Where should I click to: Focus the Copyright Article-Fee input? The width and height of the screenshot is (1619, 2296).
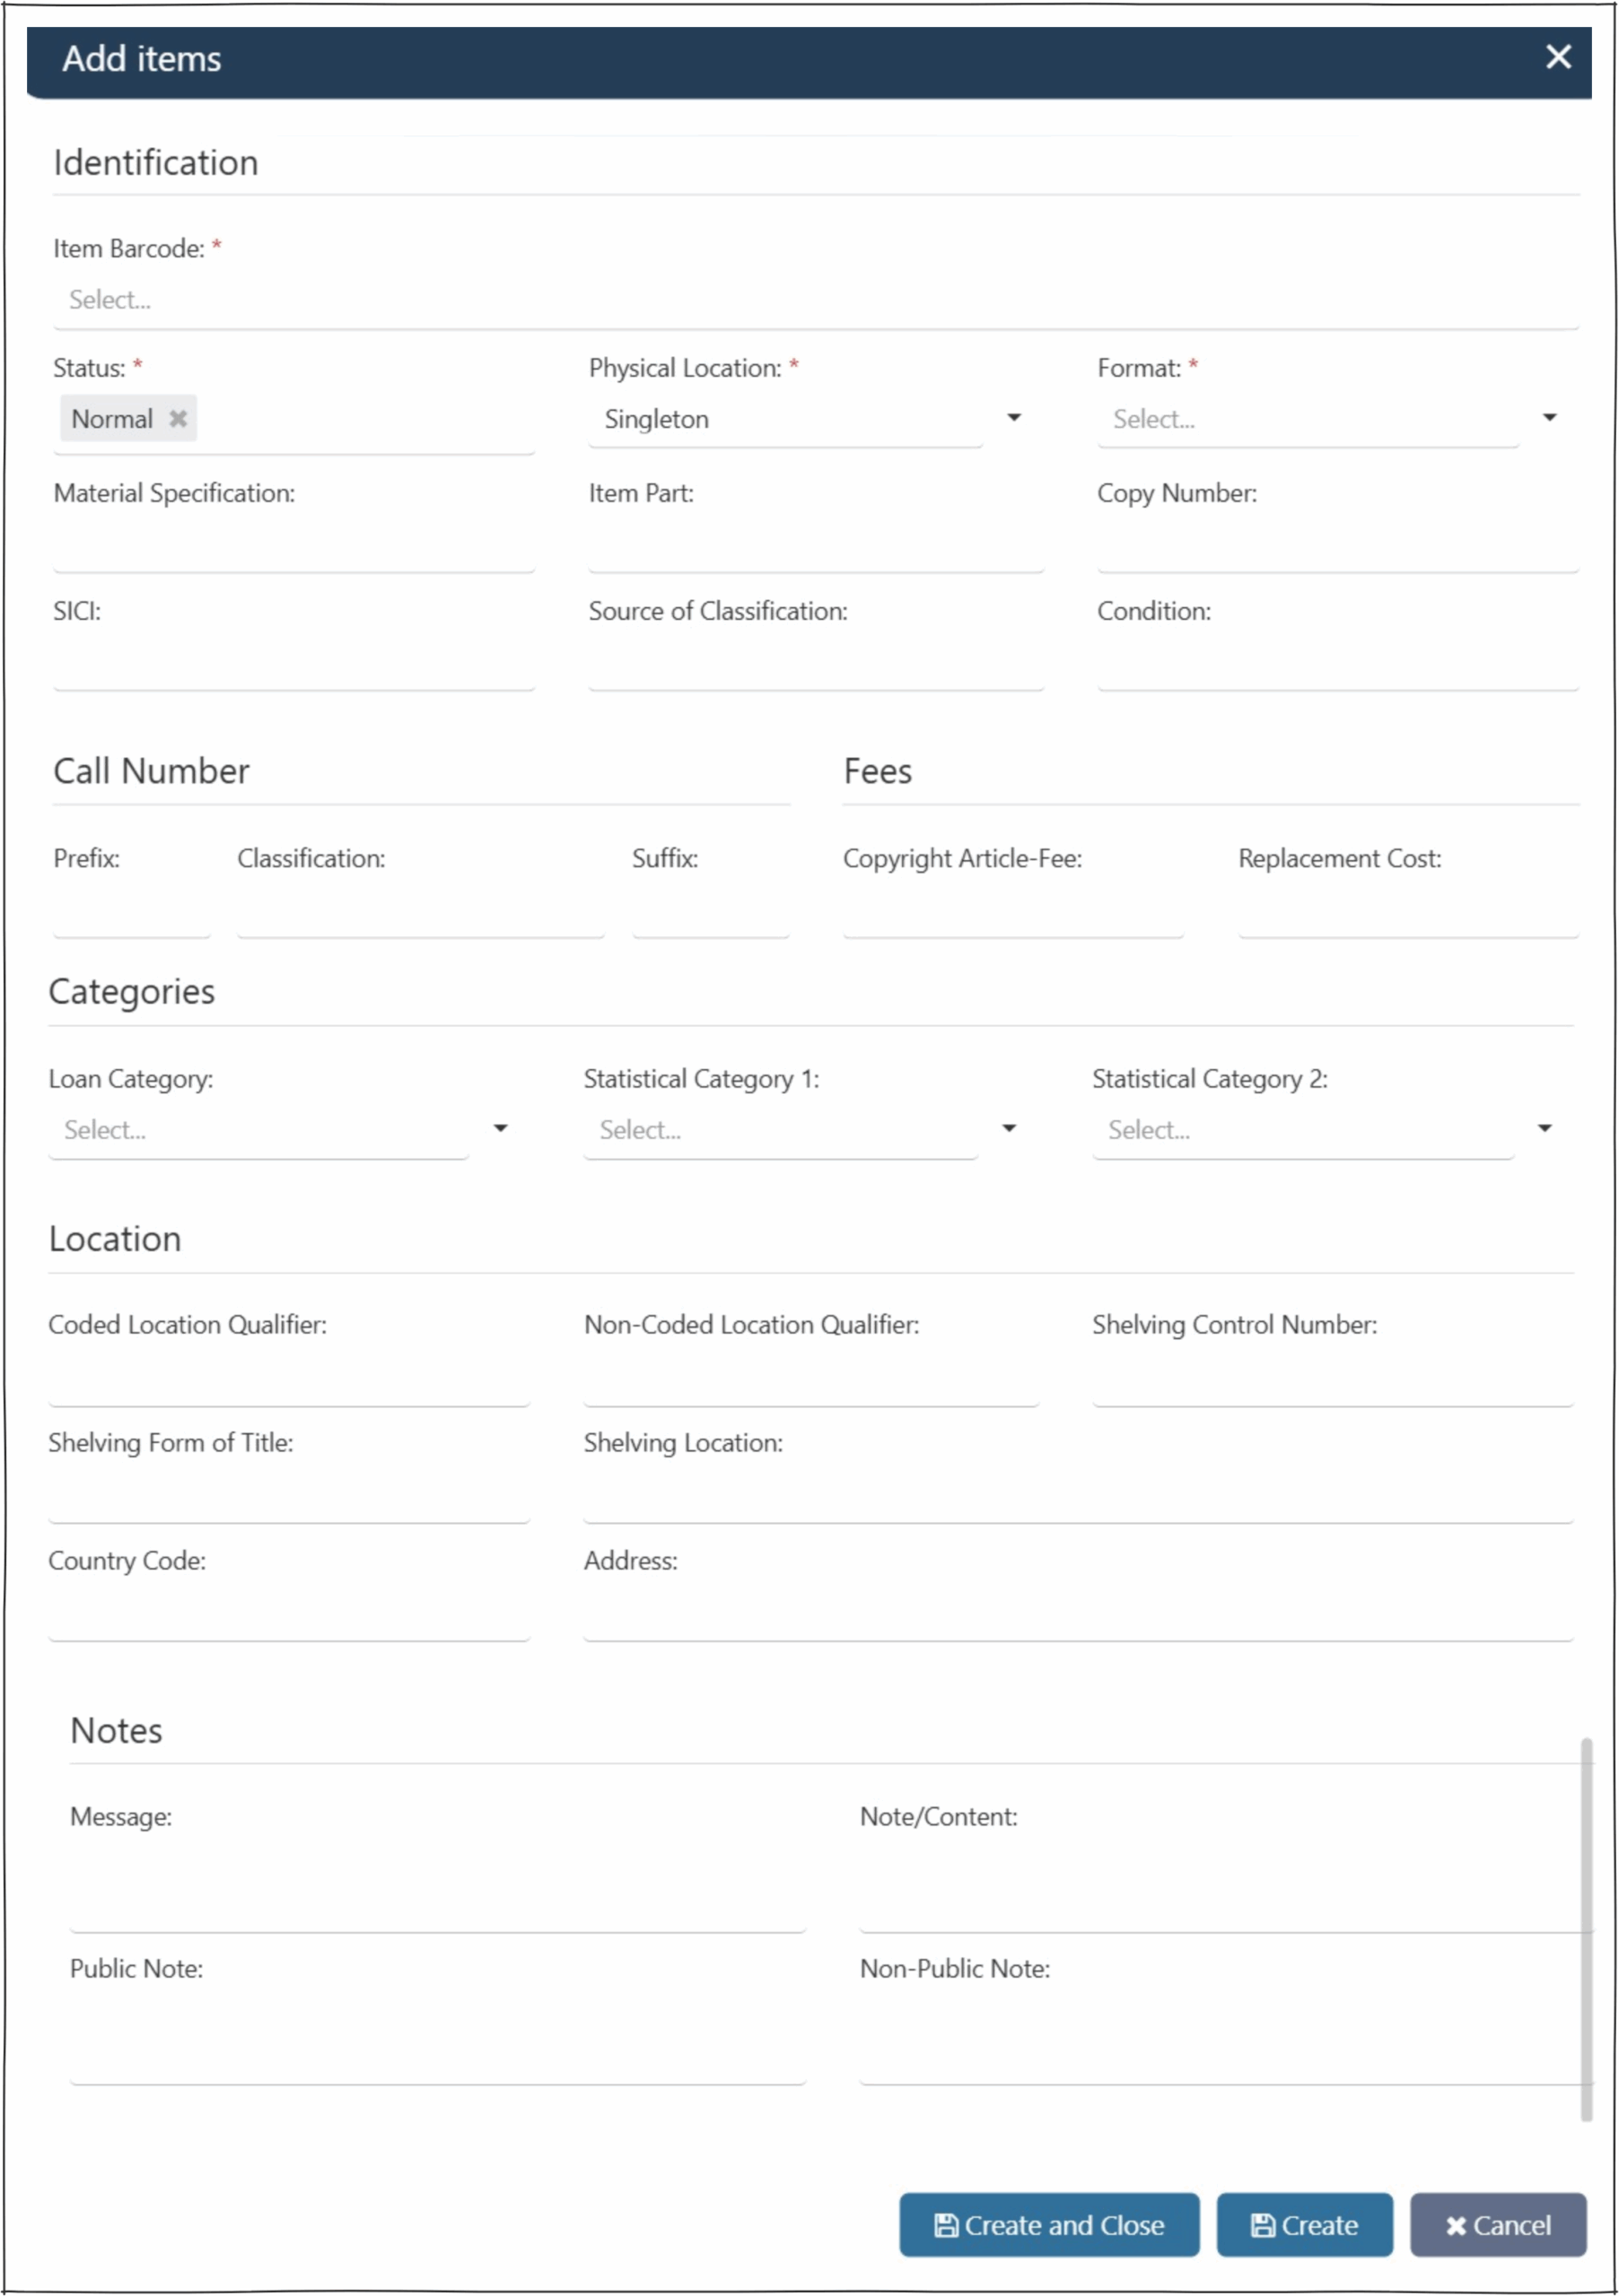tap(1012, 912)
